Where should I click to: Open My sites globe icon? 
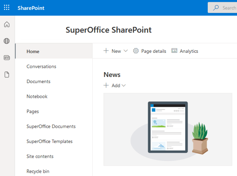[7, 41]
